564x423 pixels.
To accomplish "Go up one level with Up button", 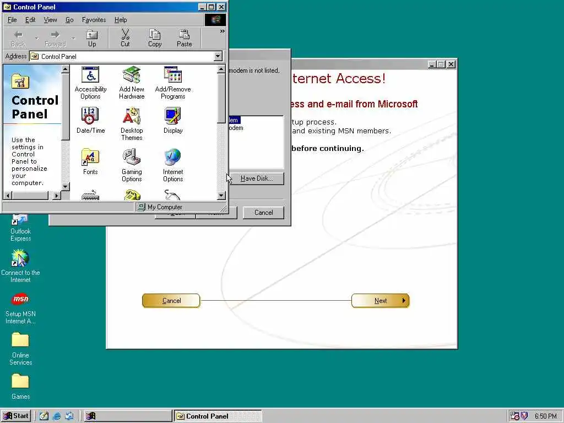I will [x=92, y=38].
